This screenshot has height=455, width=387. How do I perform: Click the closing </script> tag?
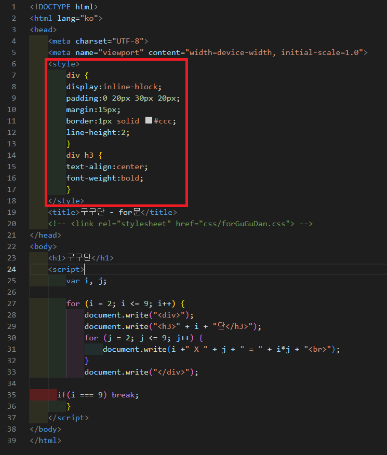[x=68, y=418]
